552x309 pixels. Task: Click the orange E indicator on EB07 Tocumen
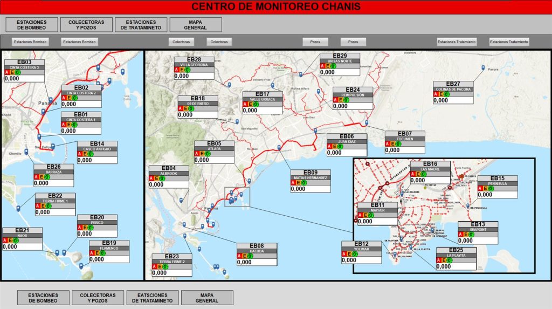pos(392,144)
